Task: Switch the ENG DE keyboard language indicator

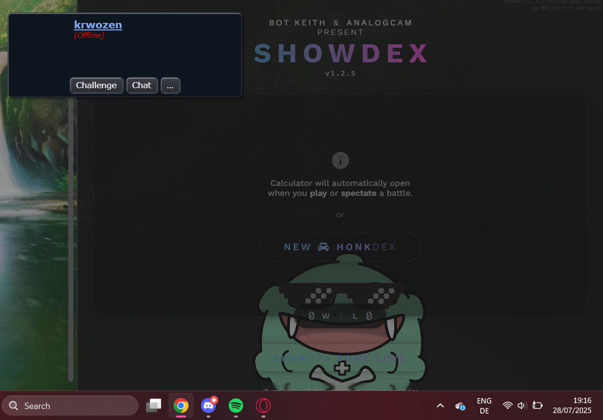Action: tap(484, 406)
